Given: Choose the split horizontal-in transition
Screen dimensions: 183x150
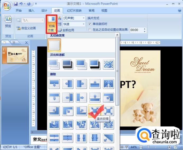Looking at the screenshot, I should point(54,138).
